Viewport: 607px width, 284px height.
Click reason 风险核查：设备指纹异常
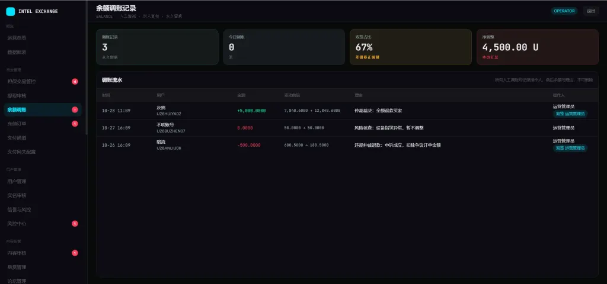coord(389,128)
